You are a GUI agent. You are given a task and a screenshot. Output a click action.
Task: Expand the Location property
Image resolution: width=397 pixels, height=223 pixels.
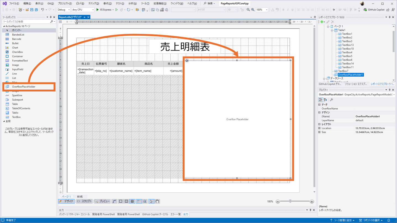pos(319,128)
